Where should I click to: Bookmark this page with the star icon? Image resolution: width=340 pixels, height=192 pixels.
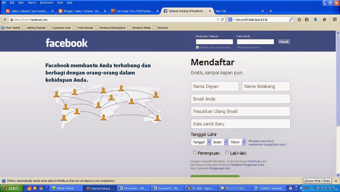(299, 19)
